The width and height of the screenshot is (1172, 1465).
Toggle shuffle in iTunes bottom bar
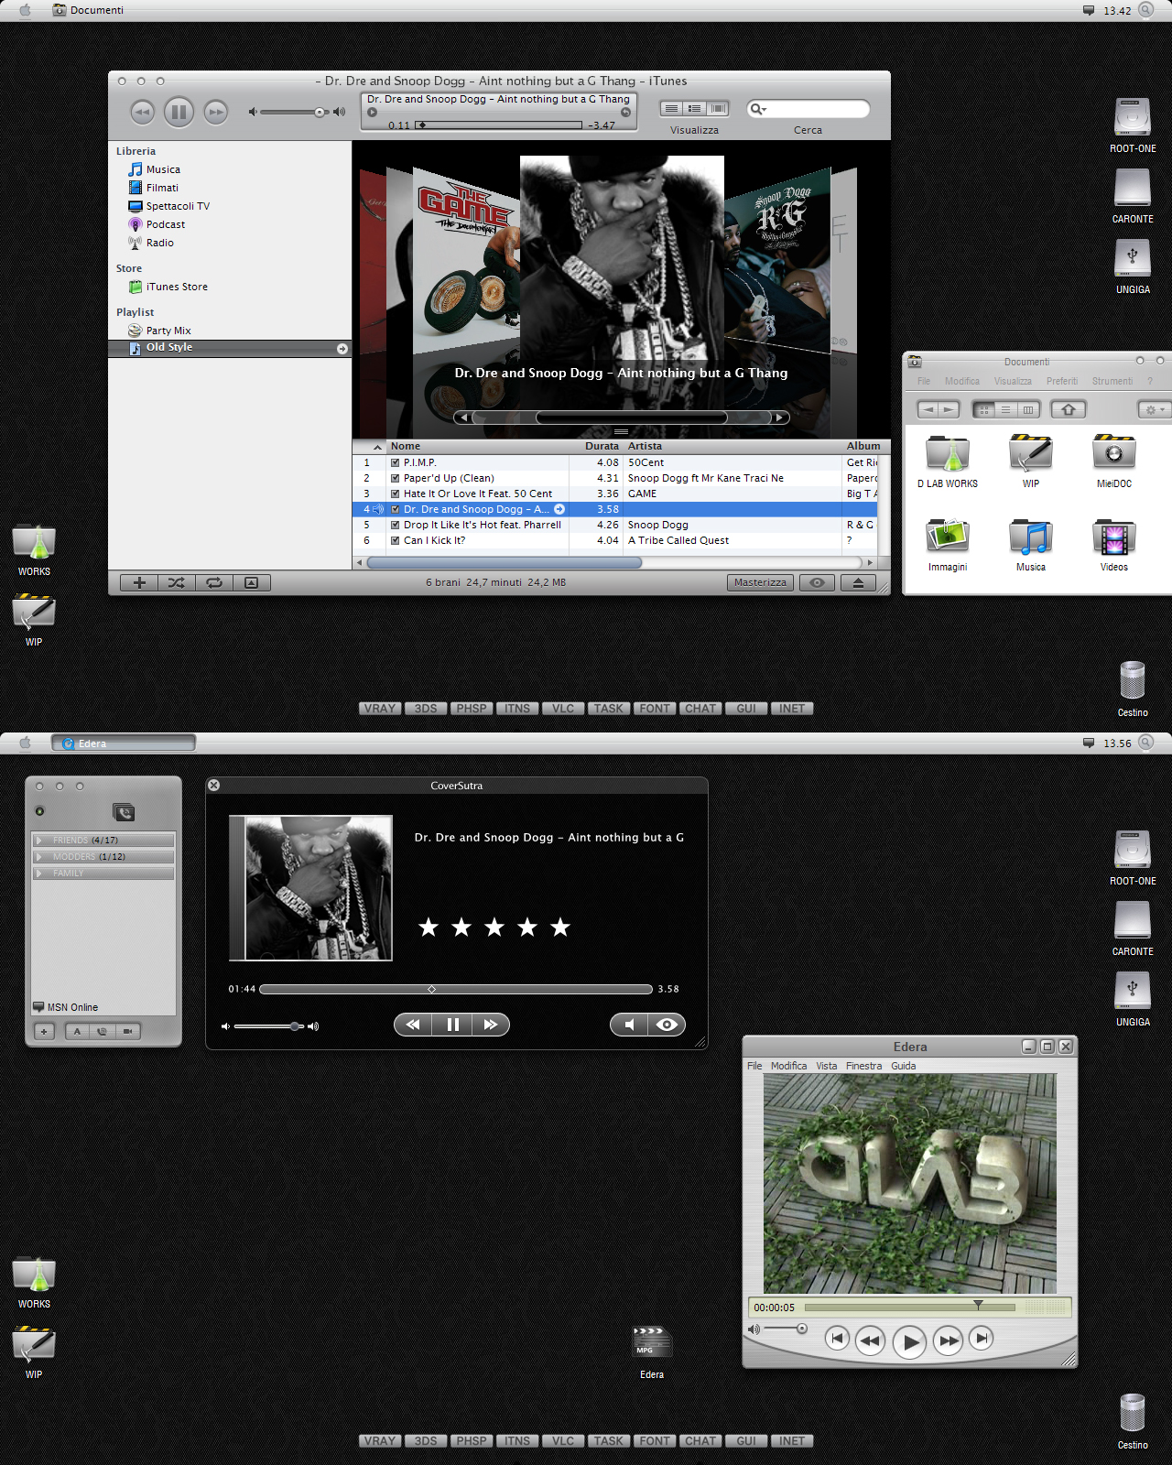coord(177,582)
